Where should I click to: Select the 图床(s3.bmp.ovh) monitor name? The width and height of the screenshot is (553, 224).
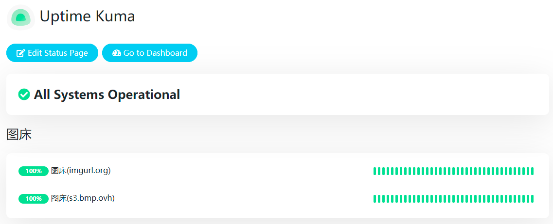83,198
